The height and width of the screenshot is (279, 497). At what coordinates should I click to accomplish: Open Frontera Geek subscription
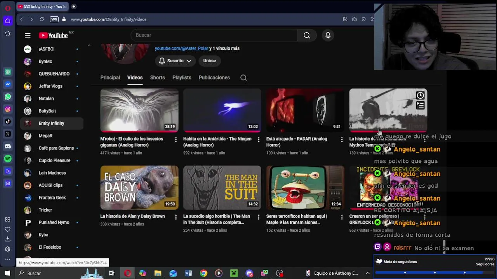click(51, 198)
